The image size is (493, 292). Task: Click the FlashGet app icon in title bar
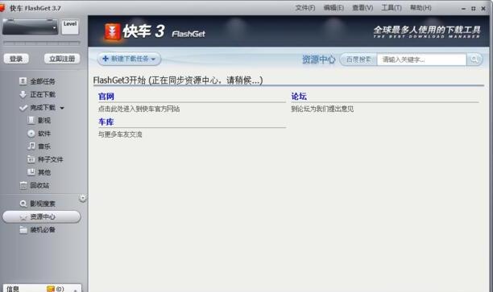click(2, 8)
